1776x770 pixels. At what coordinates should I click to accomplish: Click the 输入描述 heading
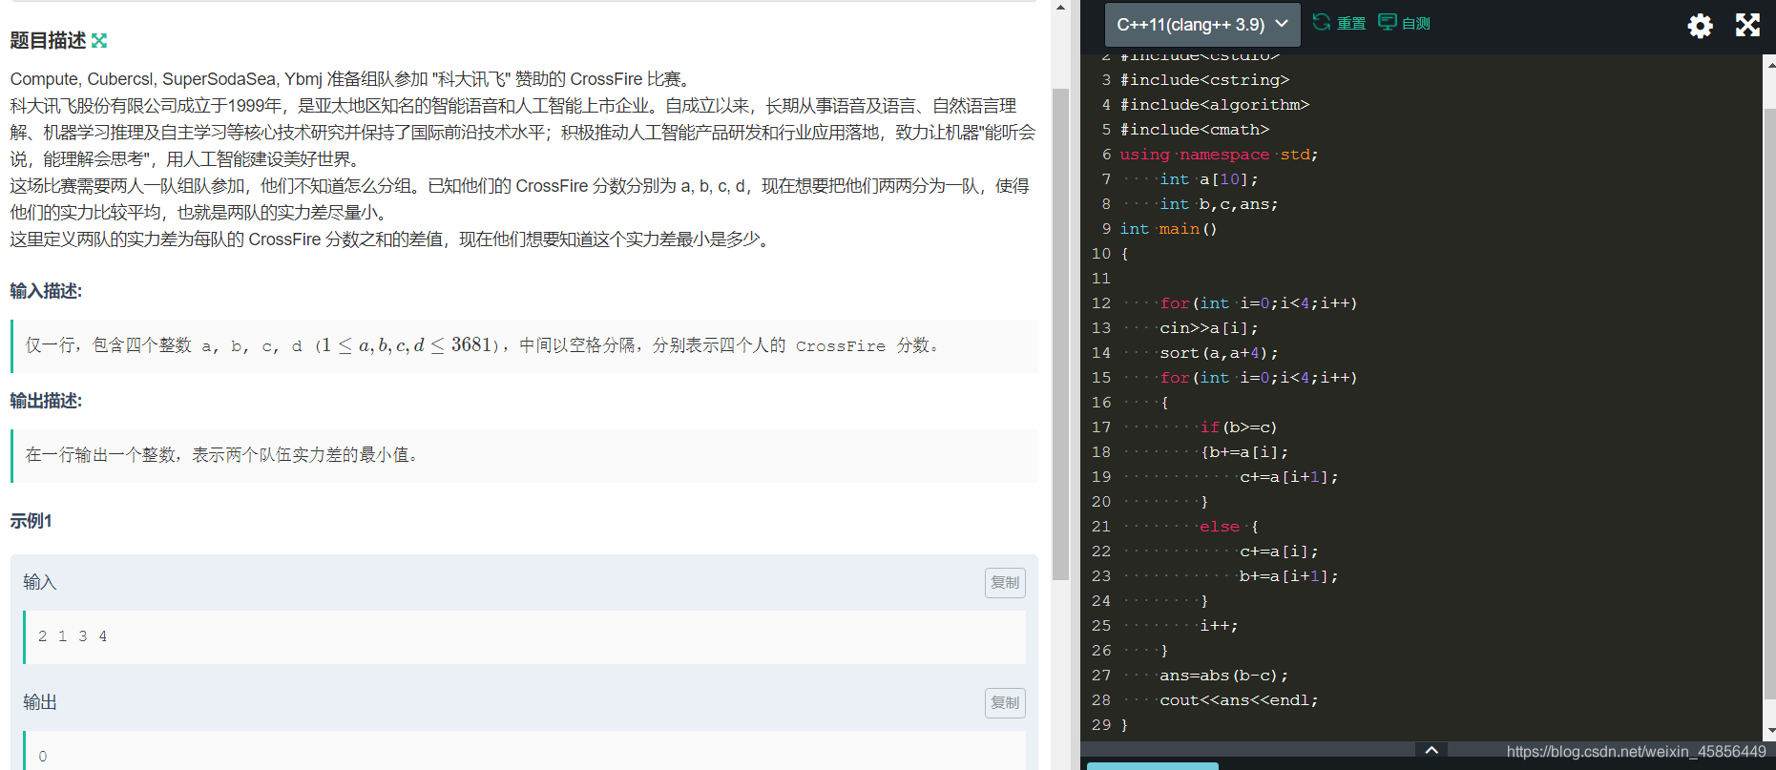[46, 291]
